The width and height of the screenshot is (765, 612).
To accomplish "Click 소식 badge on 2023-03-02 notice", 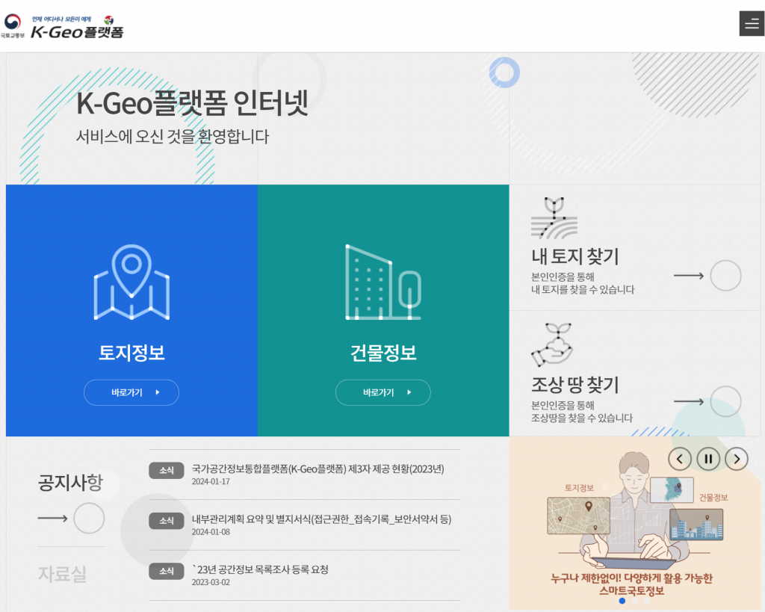I will 167,571.
